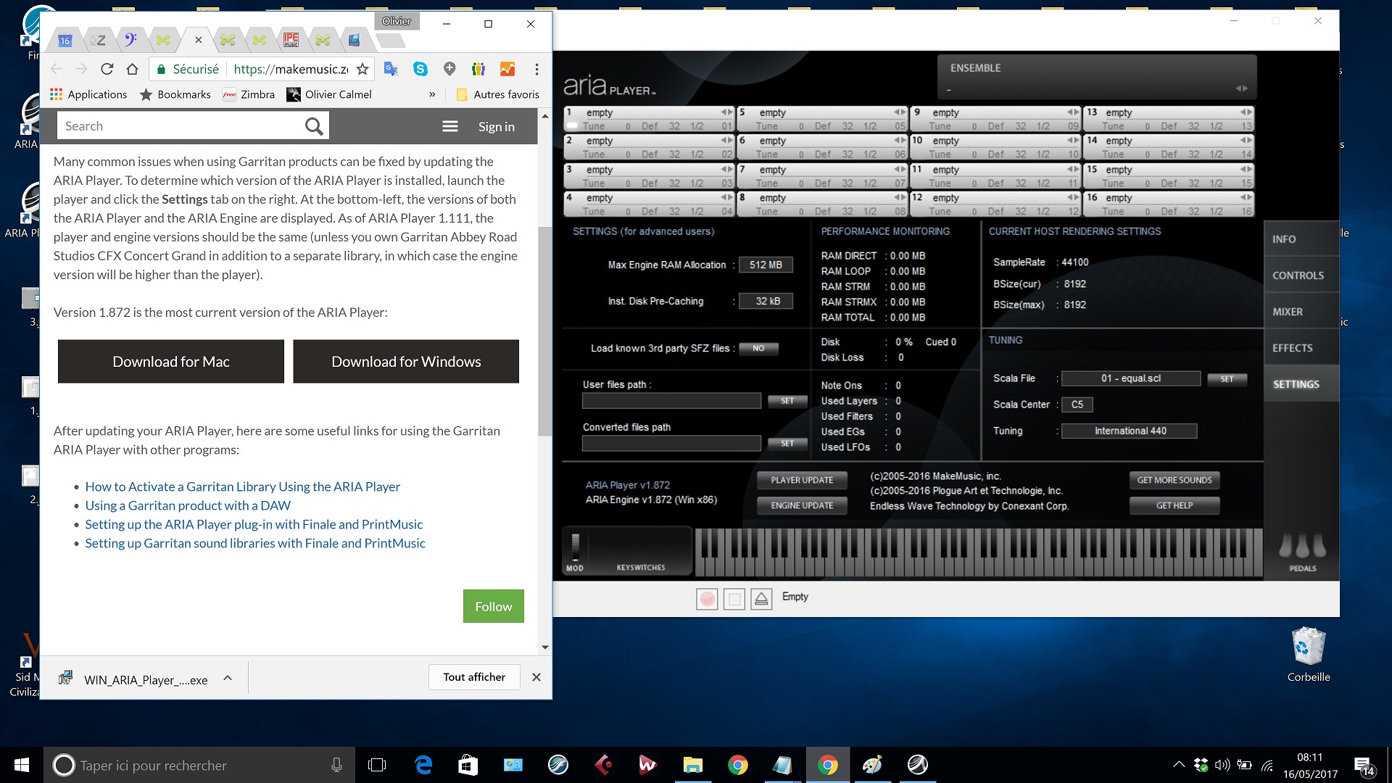Switch to the EFFECTS tab
The height and width of the screenshot is (783, 1392).
click(1292, 348)
